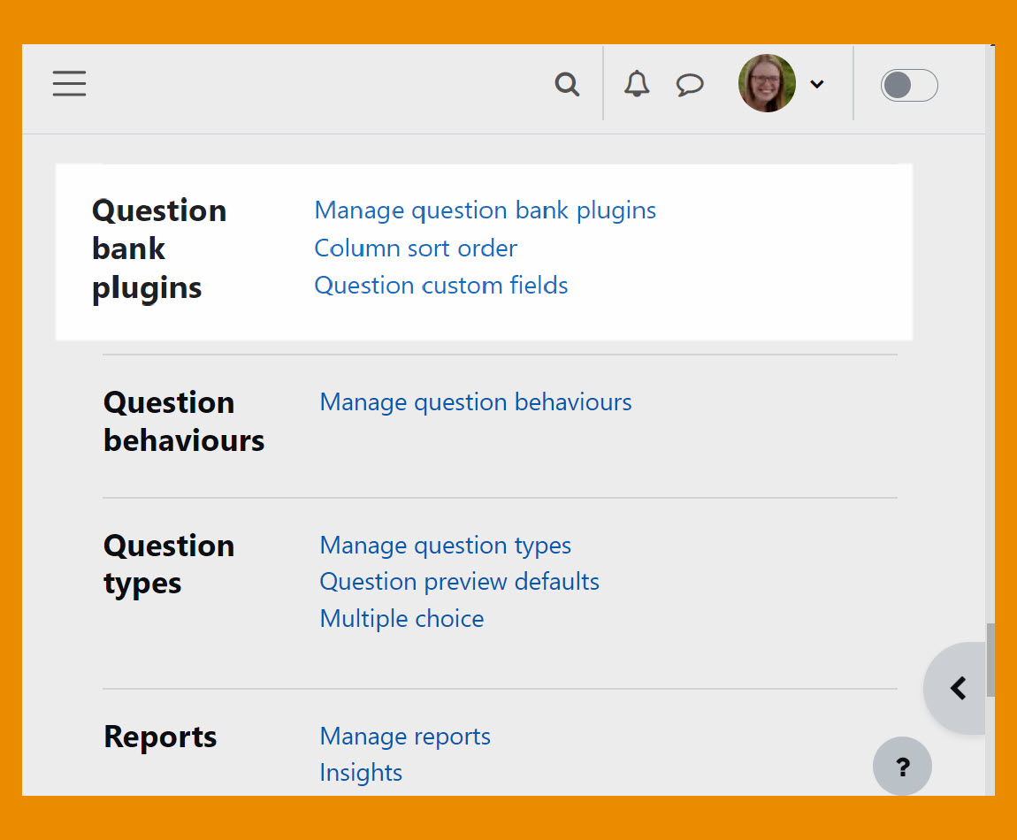Viewport: 1017px width, 840px height.
Task: Go to Question custom fields
Action: (x=441, y=286)
